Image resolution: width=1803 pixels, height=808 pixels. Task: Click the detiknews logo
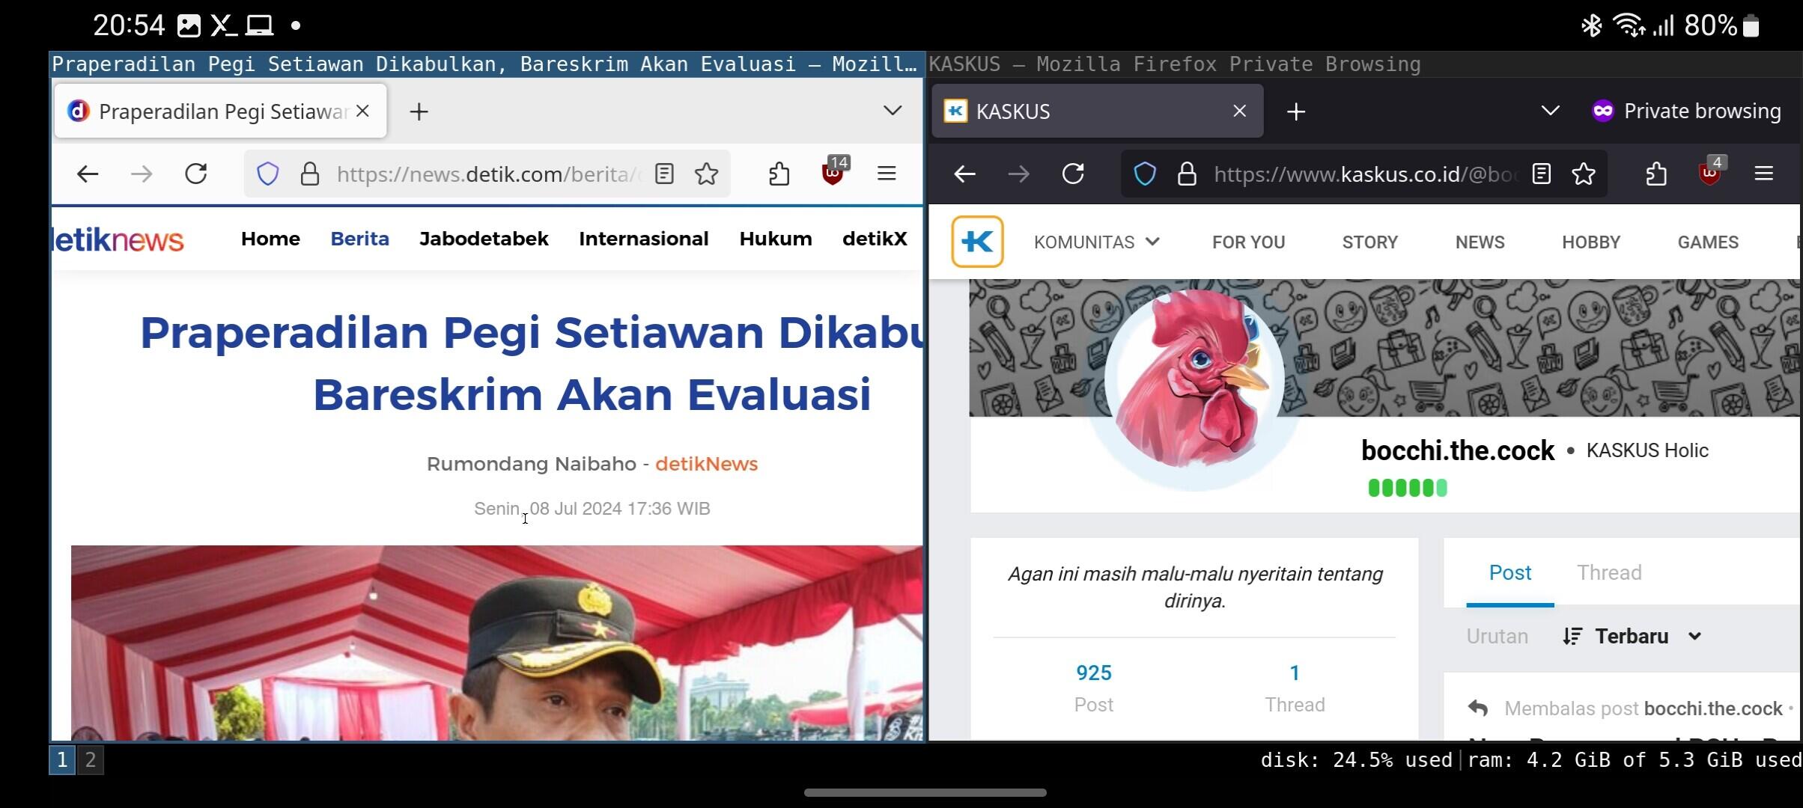[118, 240]
